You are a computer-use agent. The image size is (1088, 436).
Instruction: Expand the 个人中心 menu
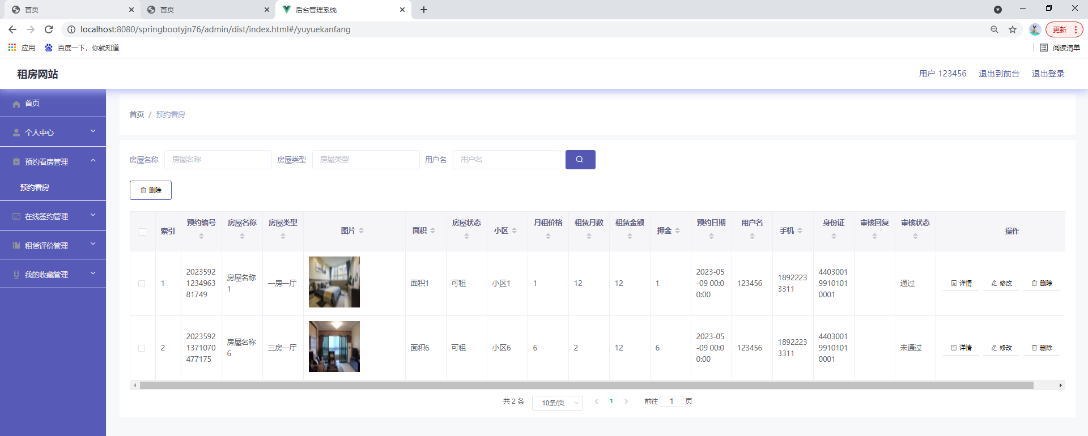93,131
